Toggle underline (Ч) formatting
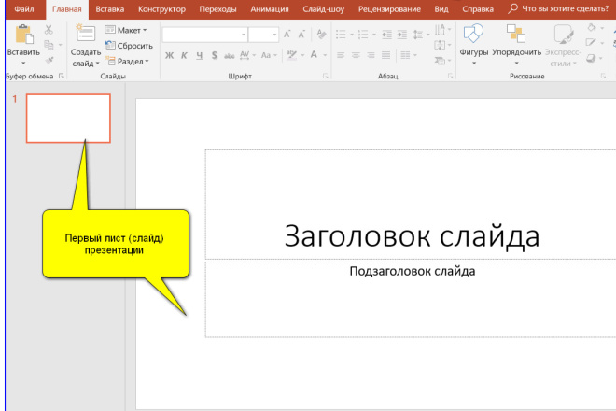This screenshot has width=616, height=411. click(199, 55)
